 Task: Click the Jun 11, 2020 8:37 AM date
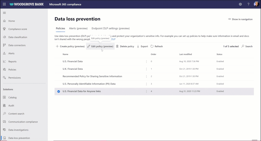pos(189,84)
